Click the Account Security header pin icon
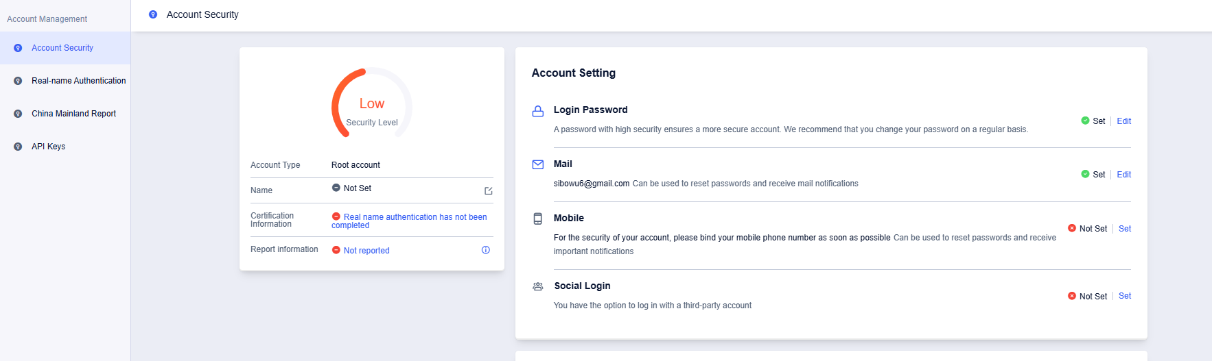 click(x=153, y=14)
